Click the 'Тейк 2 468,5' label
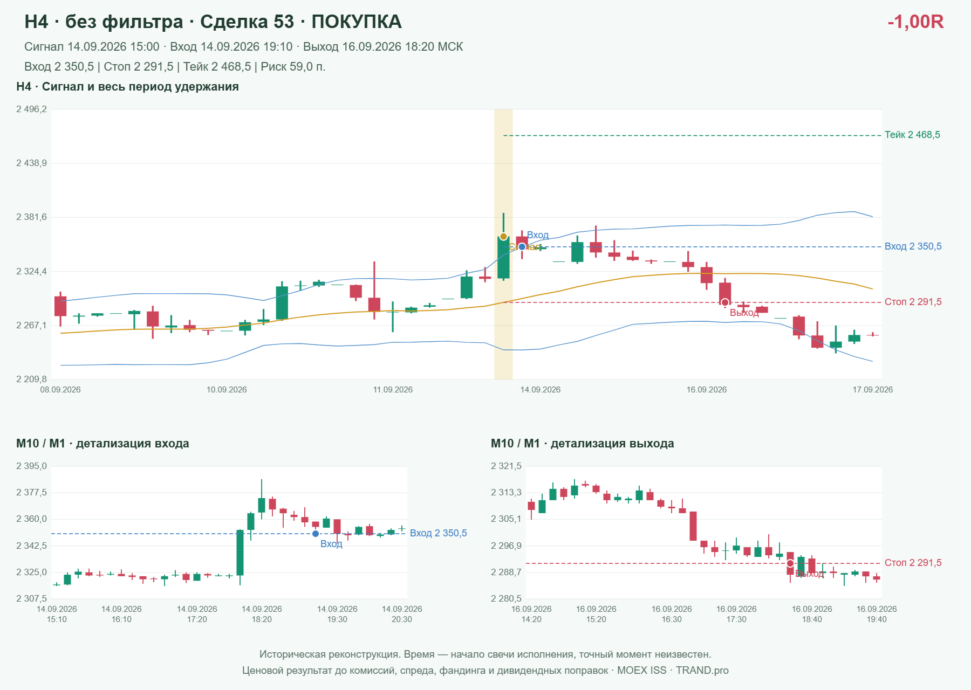 click(x=912, y=135)
